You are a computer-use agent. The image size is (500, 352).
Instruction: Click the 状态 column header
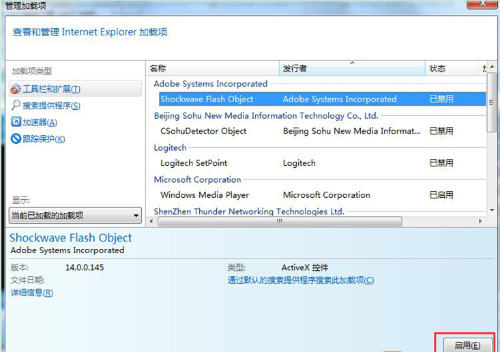(x=451, y=68)
